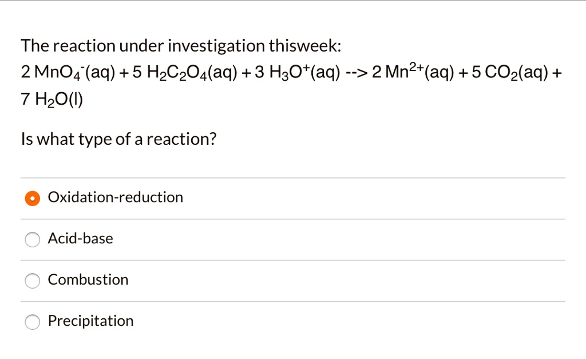Click the empty Acid-base radio circle

[x=33, y=239]
